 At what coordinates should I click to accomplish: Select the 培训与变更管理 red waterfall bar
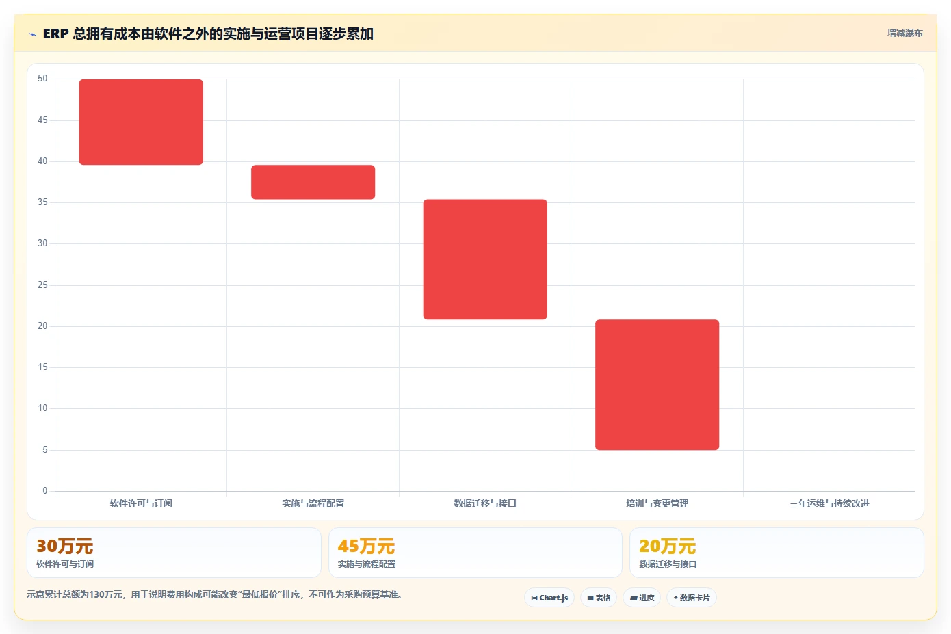click(x=657, y=384)
